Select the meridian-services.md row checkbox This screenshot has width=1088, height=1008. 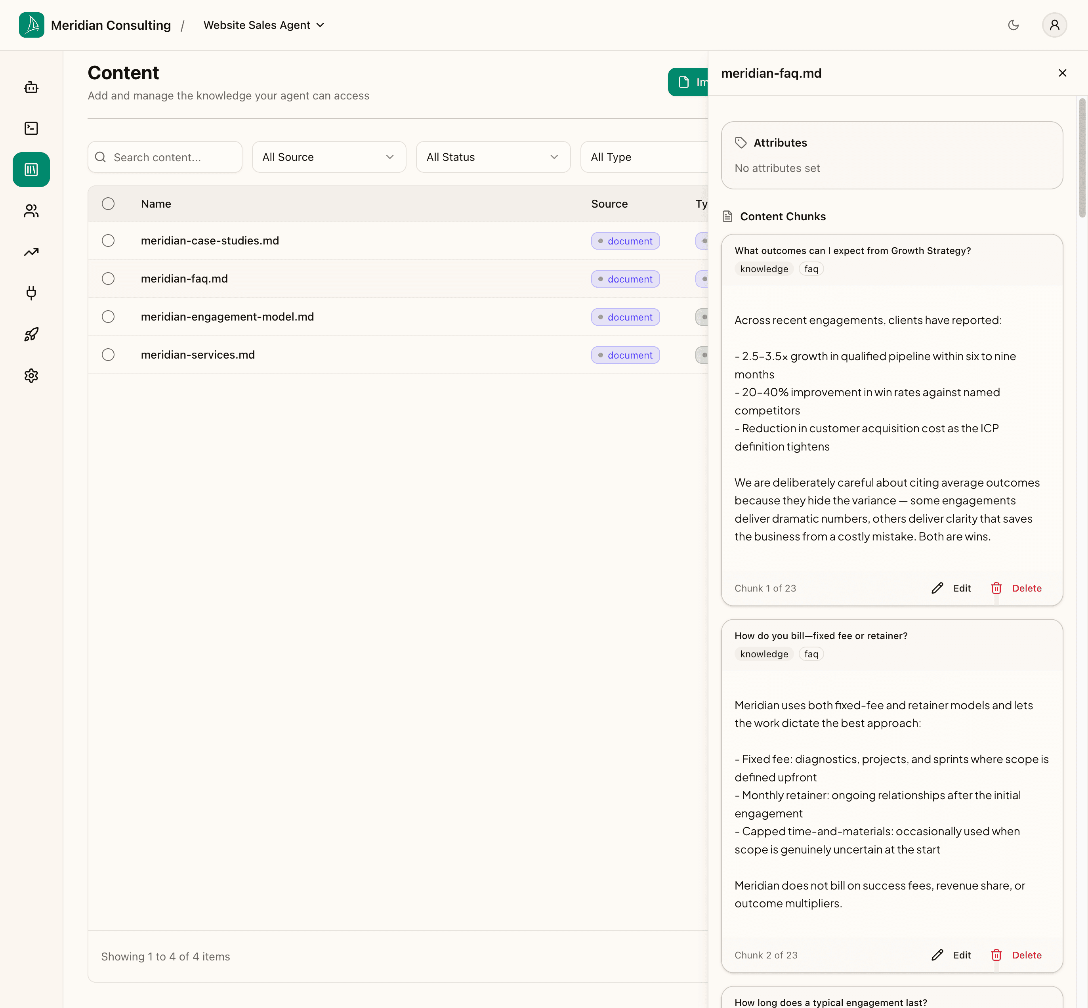point(108,355)
